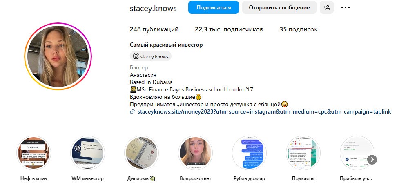Open the Рубль доллар highlight
This screenshot has height=185, width=399.
250,153
